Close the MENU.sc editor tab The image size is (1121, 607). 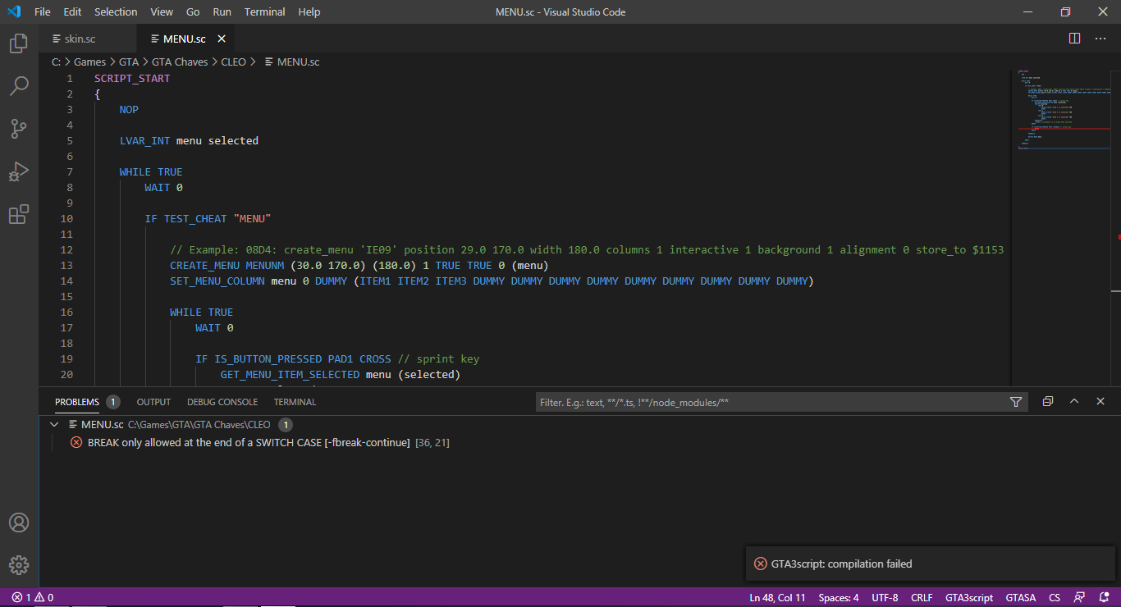click(222, 39)
